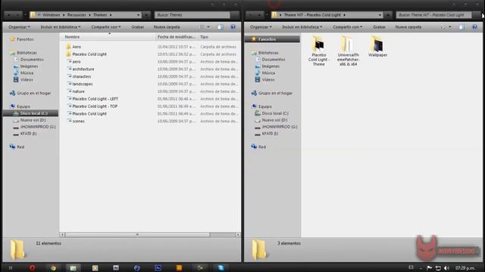The width and height of the screenshot is (485, 272).
Task: Click Resources in the left address breadcrumb
Action: point(77,15)
